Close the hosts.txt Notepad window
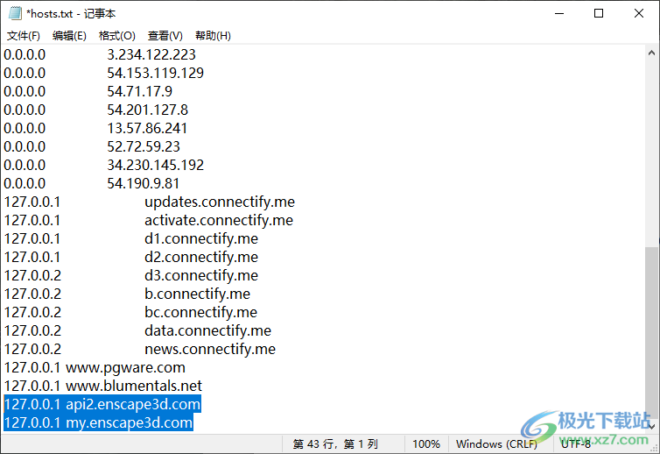660x454 pixels. point(638,13)
